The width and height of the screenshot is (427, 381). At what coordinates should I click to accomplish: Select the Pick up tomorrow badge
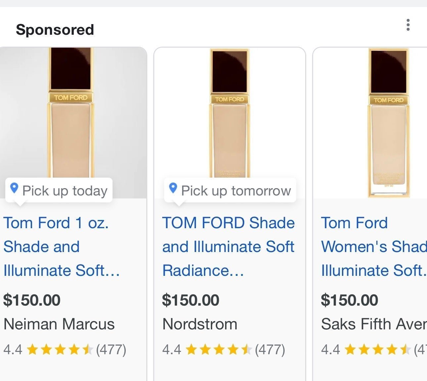pyautogui.click(x=230, y=190)
